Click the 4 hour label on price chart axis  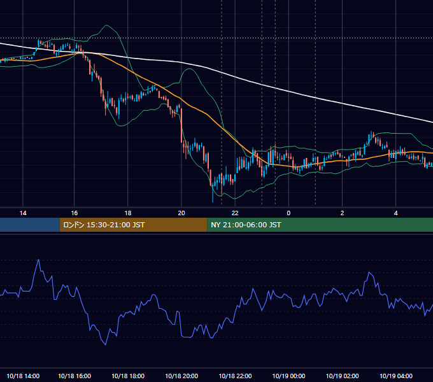coord(395,213)
